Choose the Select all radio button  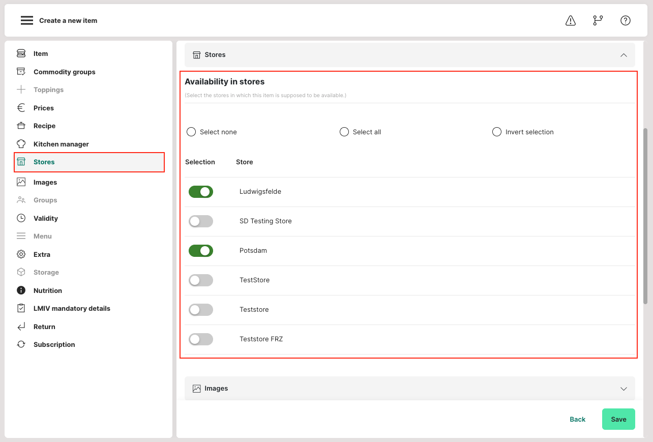click(x=344, y=132)
